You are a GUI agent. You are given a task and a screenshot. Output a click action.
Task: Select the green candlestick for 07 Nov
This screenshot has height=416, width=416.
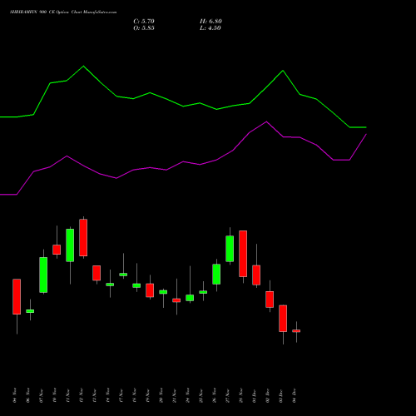coord(43,275)
